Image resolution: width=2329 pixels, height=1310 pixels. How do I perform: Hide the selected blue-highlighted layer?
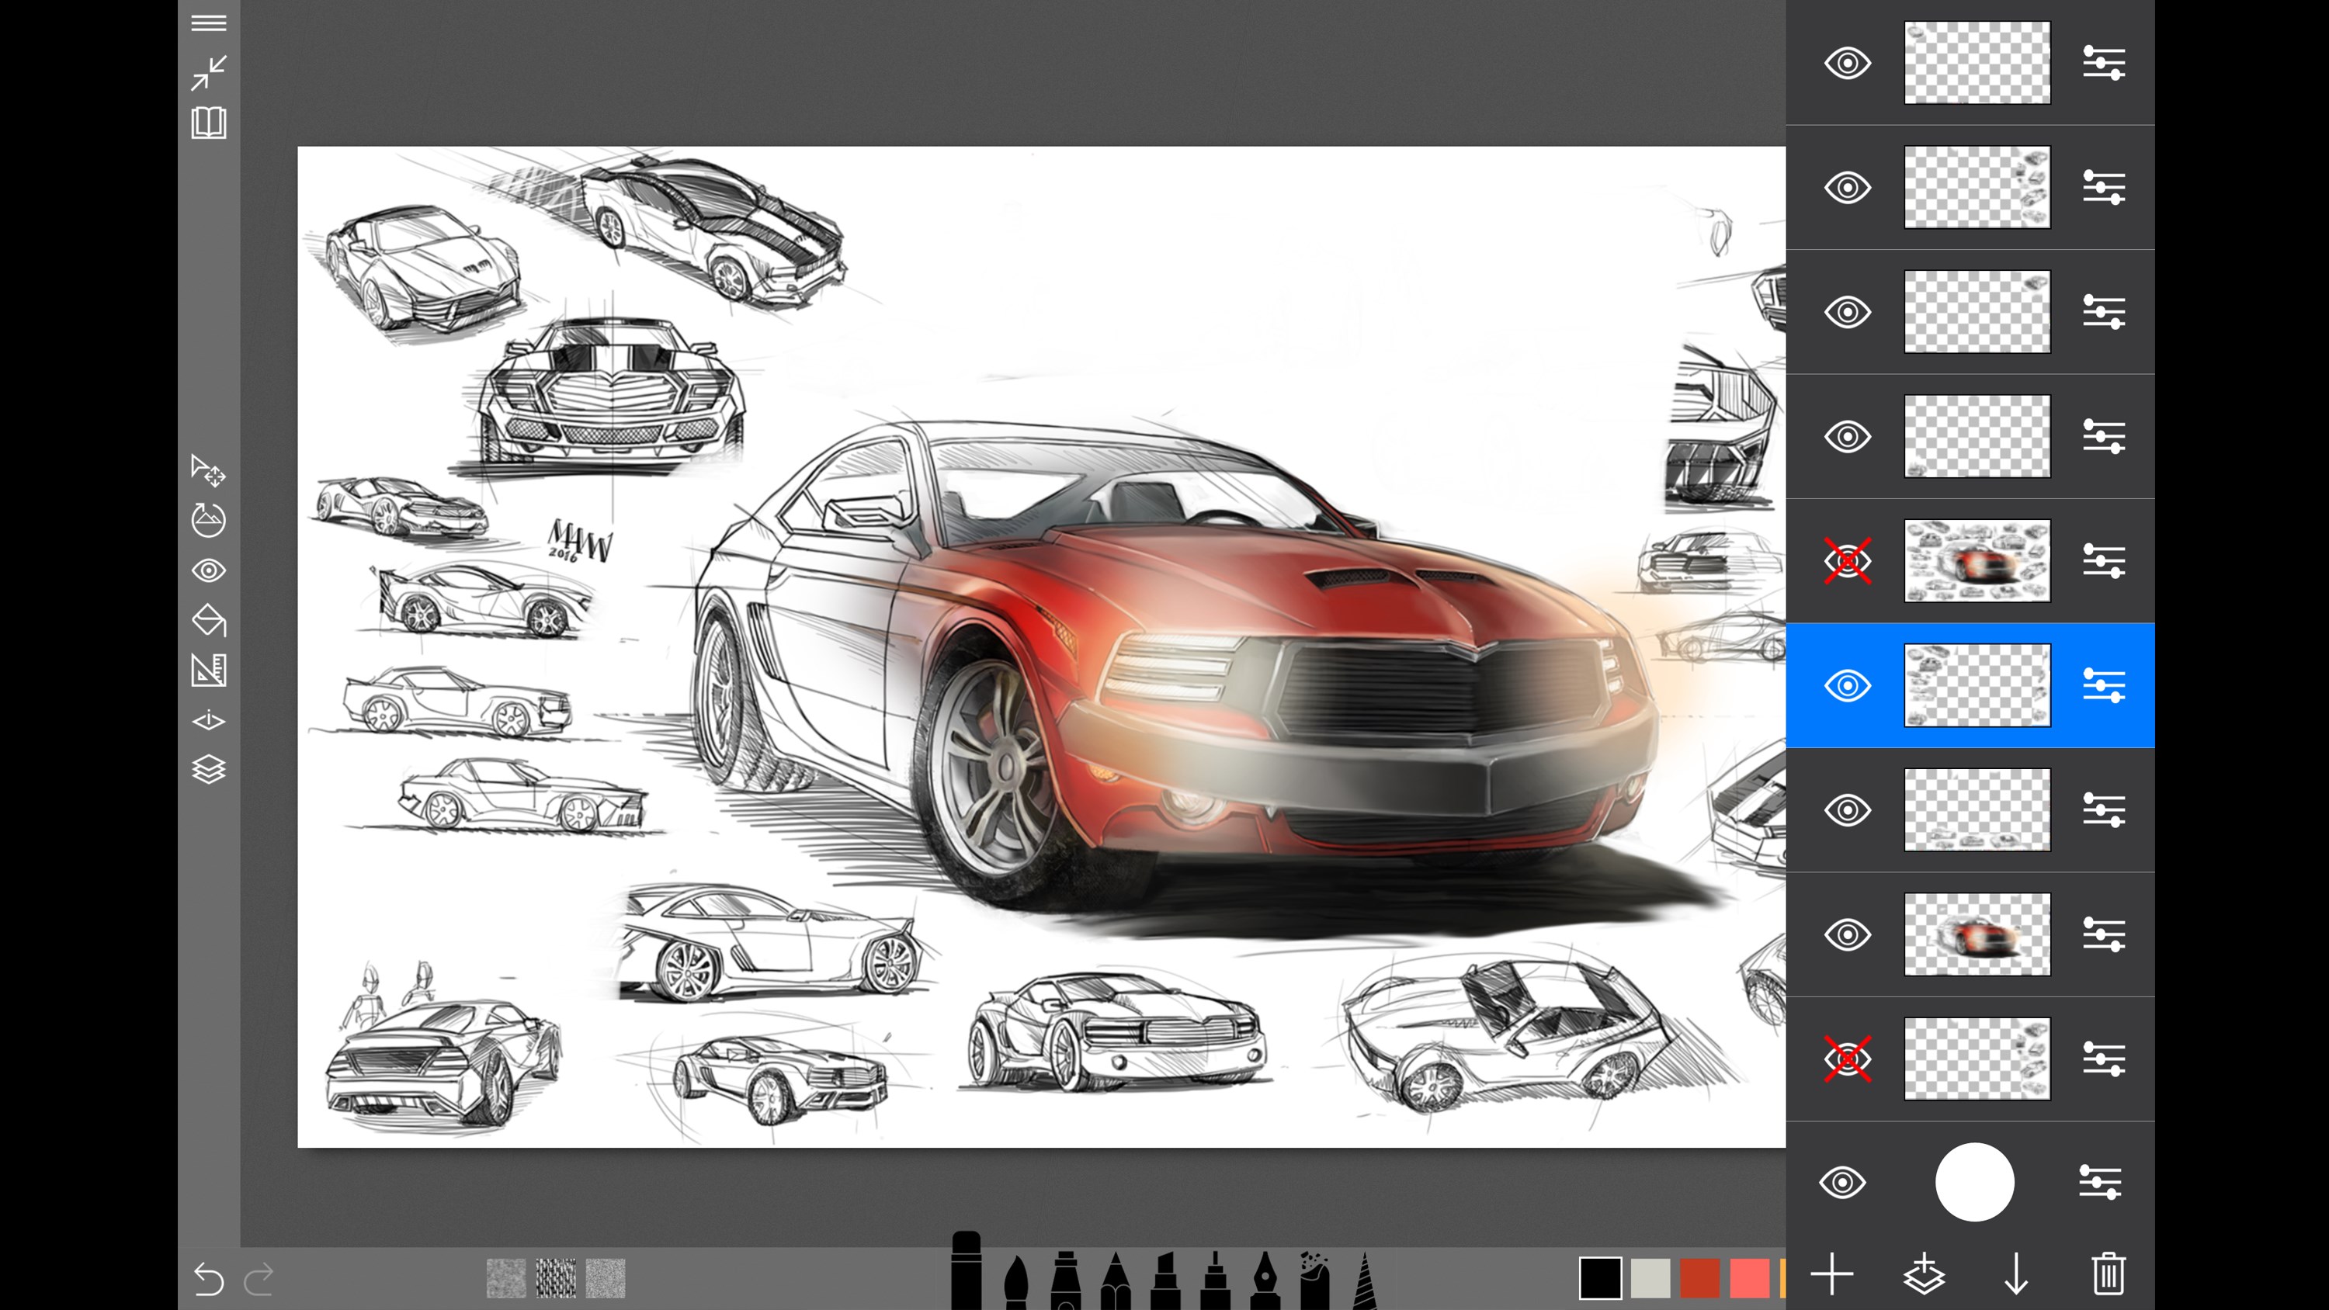click(1848, 685)
